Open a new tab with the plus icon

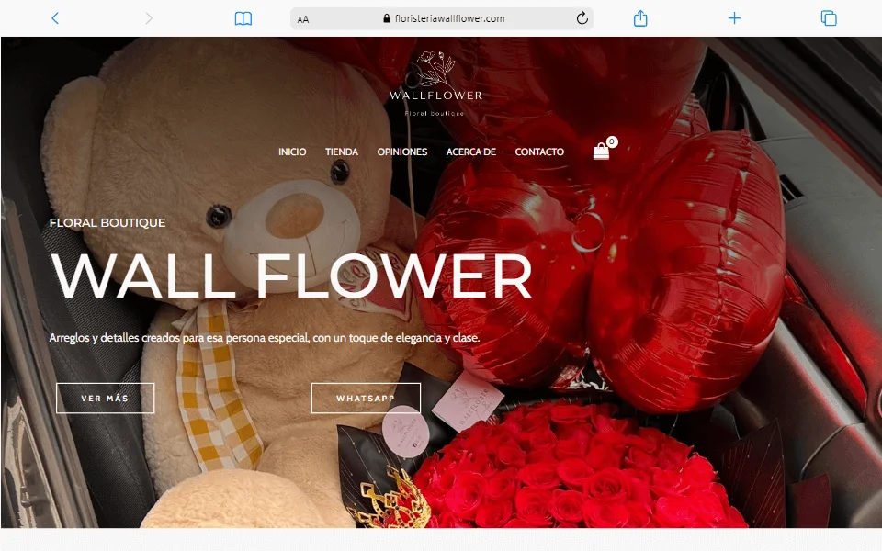pyautogui.click(x=734, y=17)
